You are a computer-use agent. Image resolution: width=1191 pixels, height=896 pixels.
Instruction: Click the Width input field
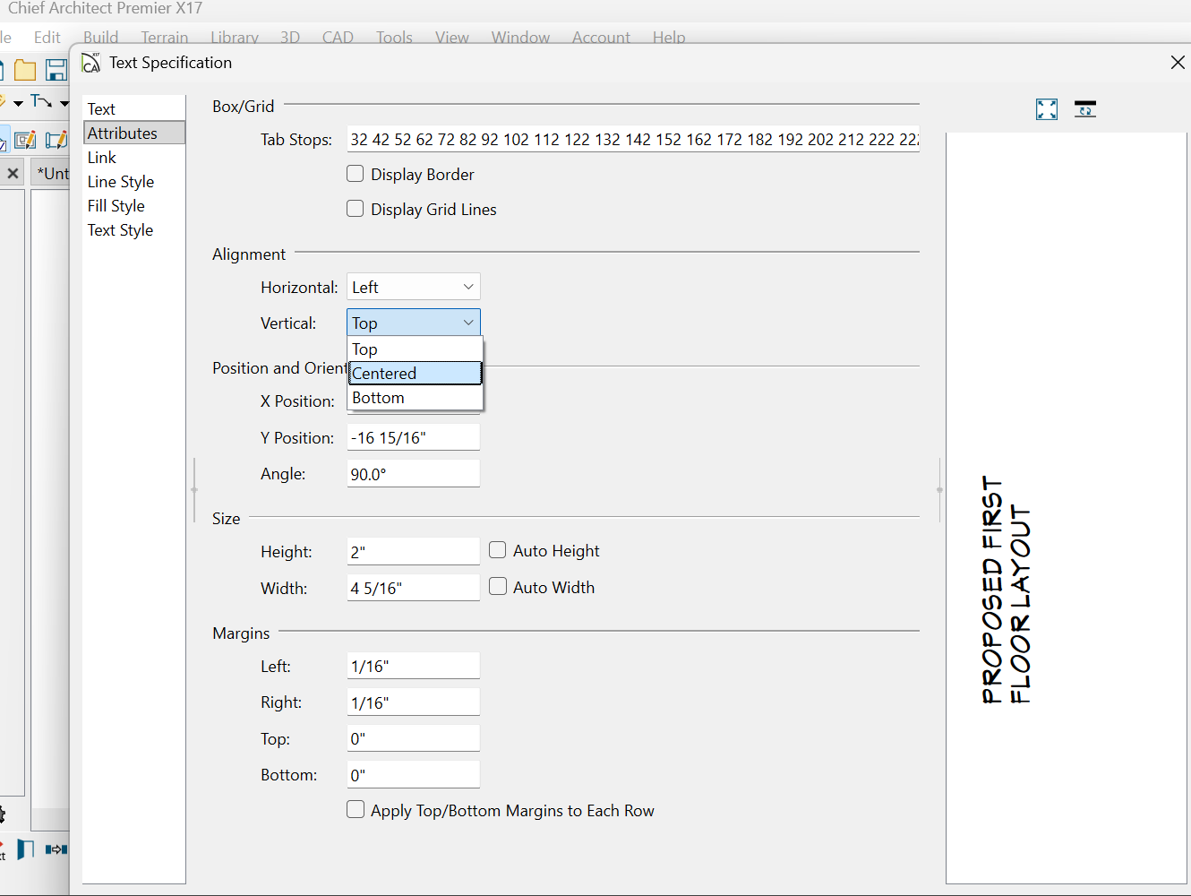[414, 588]
